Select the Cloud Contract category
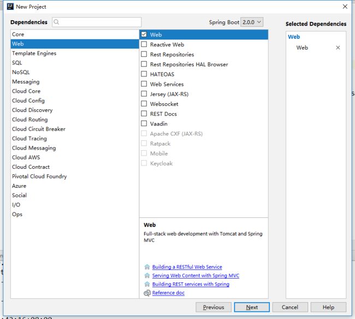 [x=75, y=167]
